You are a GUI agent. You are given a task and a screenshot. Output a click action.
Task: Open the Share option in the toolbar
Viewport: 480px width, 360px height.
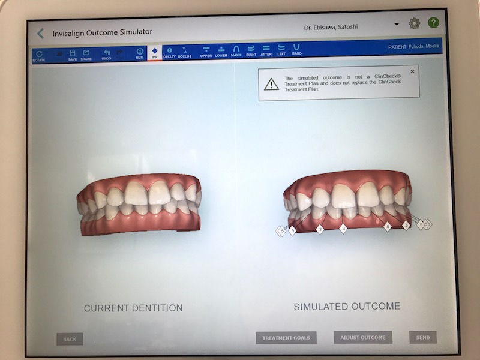(x=86, y=55)
